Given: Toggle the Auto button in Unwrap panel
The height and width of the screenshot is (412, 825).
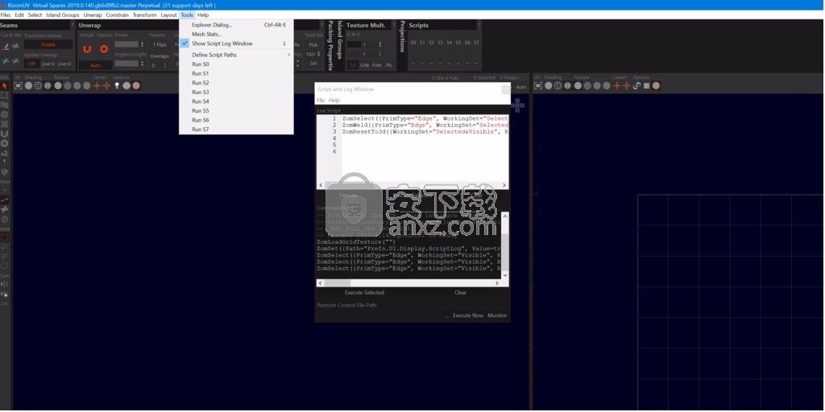Looking at the screenshot, I should tap(95, 66).
